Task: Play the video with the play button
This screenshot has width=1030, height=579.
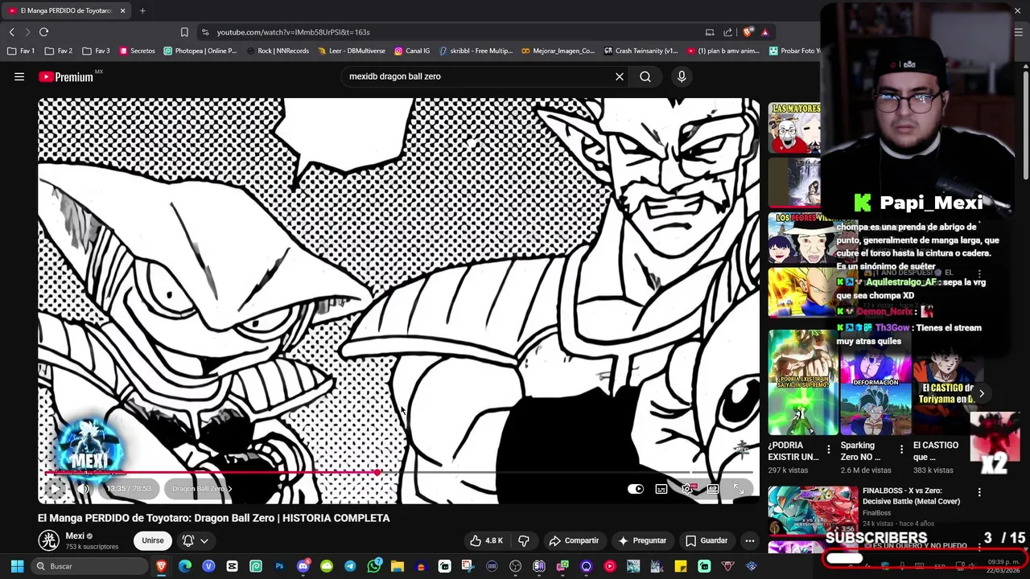Action: 56,488
